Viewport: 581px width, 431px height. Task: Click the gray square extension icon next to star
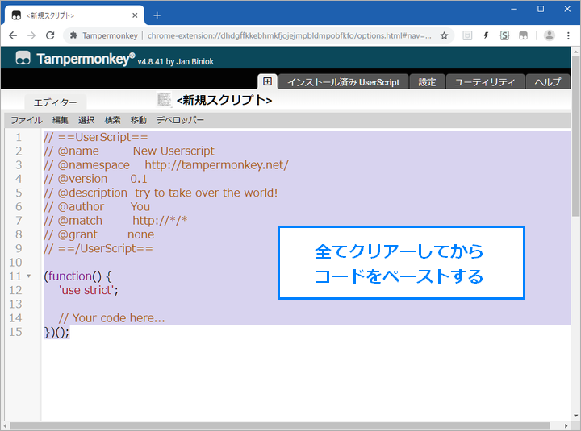(x=467, y=35)
